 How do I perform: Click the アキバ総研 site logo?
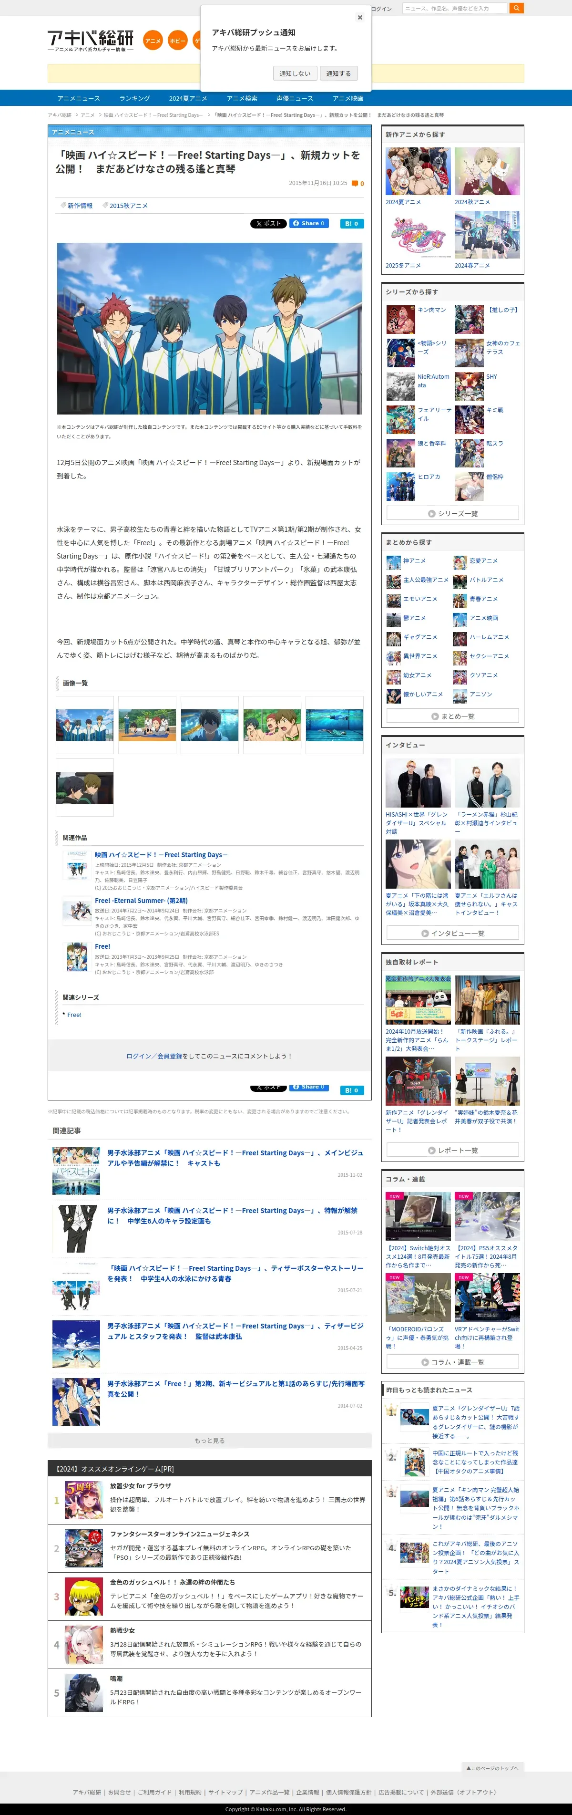coord(90,40)
